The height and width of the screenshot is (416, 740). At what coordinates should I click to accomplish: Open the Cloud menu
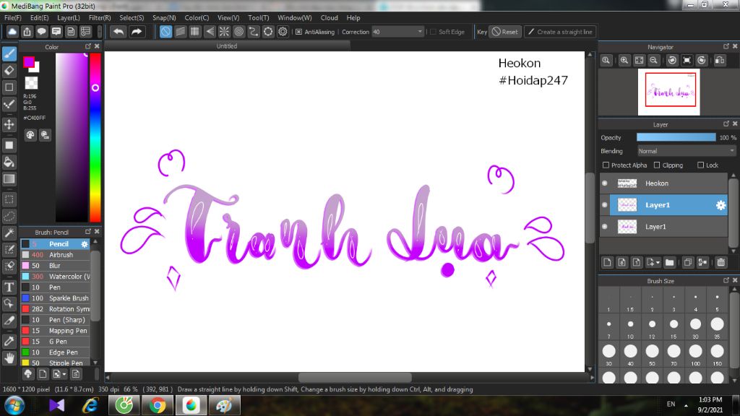(x=329, y=17)
